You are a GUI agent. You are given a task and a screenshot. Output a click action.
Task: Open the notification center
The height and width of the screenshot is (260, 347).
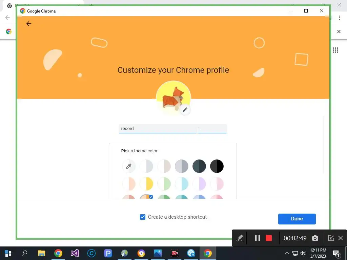pyautogui.click(x=336, y=253)
